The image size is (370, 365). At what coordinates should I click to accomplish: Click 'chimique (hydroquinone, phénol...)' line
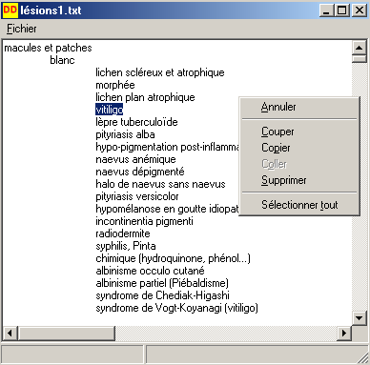[173, 258]
